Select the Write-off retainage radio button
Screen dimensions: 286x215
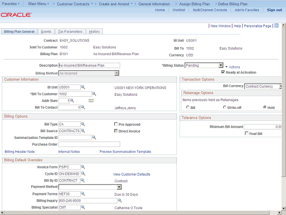225,107
